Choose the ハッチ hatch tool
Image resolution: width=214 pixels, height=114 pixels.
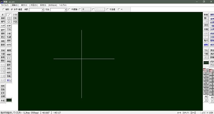3,26
